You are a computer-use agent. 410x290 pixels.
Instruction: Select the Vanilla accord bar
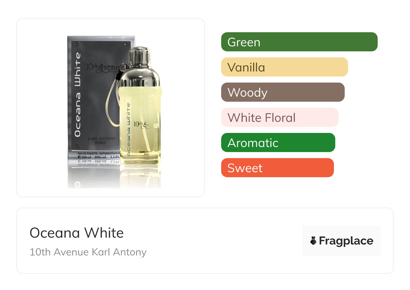click(284, 67)
